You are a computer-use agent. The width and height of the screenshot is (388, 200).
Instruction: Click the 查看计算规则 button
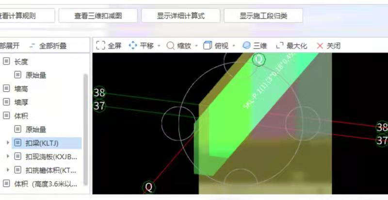coord(27,16)
